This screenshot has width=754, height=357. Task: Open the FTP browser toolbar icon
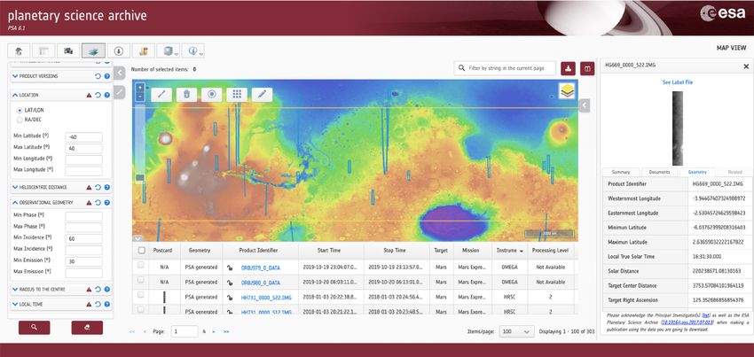pyautogui.click(x=144, y=50)
